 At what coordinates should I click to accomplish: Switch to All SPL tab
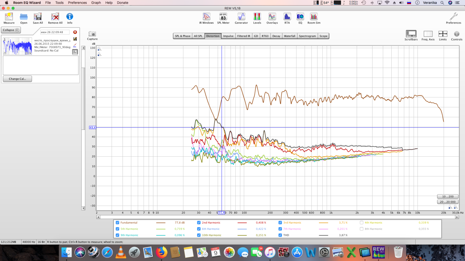tap(198, 36)
